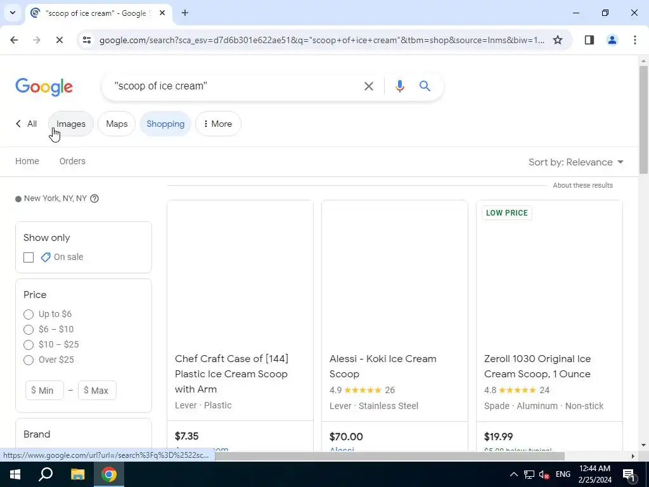Viewport: 649px width, 487px height.
Task: Click the New York, NY location text
Action: [56, 198]
